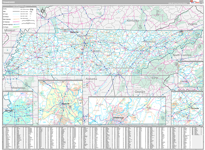Click the TENNESSEE map title
The width and height of the screenshot is (205, 150).
click(9, 2)
